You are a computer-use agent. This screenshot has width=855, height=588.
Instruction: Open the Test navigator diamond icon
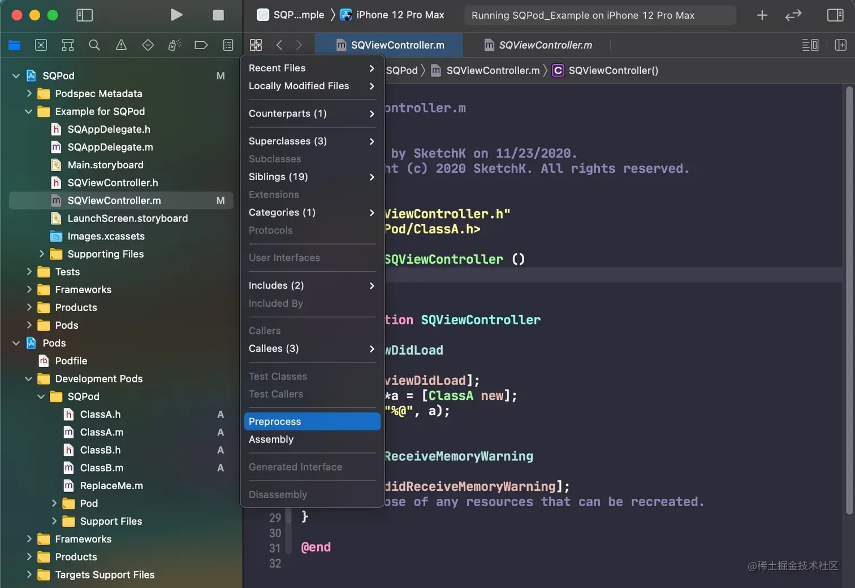(x=148, y=45)
